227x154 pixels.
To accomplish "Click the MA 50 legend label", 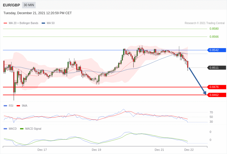I will (x=51, y=23).
